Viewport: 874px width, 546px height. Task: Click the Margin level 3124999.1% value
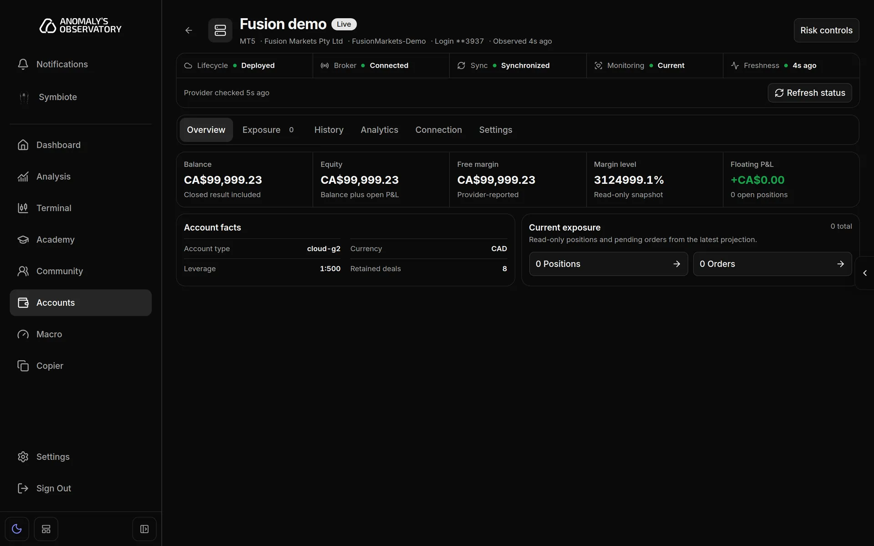tap(629, 180)
